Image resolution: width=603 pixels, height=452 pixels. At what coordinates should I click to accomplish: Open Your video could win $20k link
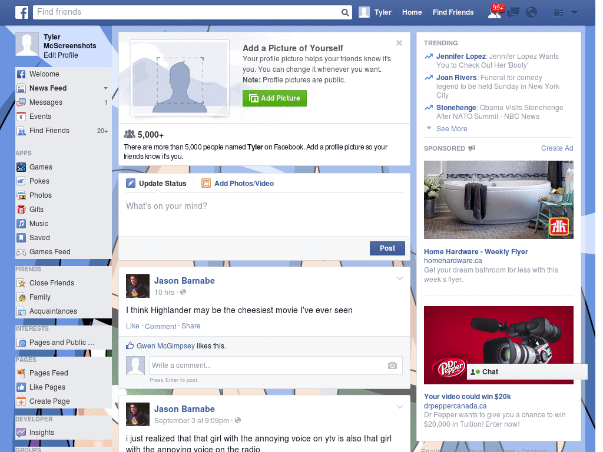pos(467,397)
